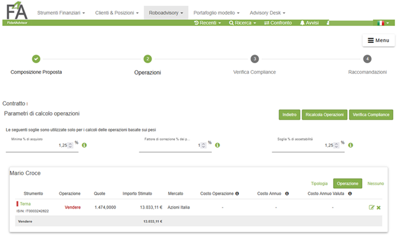Viewport: 398px width, 236px height.
Task: Click the Mario Croce client name
Action: tap(25, 173)
